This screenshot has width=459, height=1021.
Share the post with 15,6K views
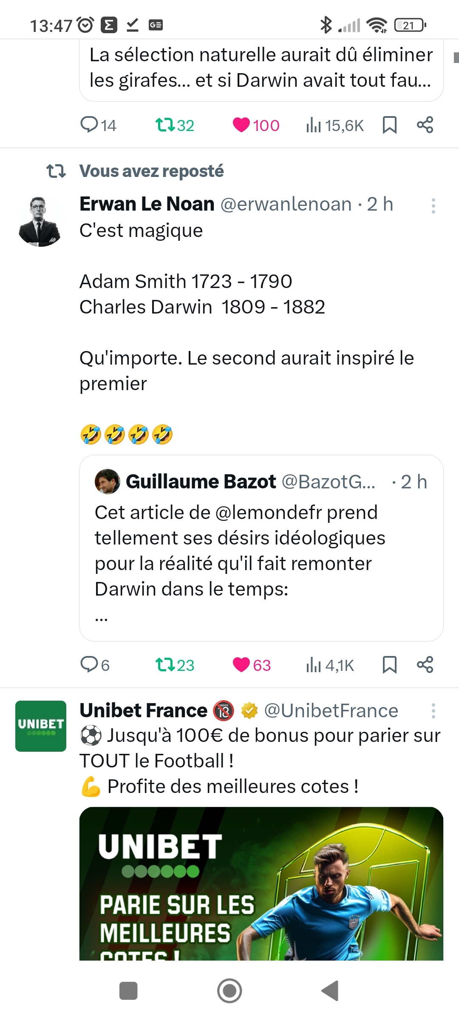(x=425, y=125)
